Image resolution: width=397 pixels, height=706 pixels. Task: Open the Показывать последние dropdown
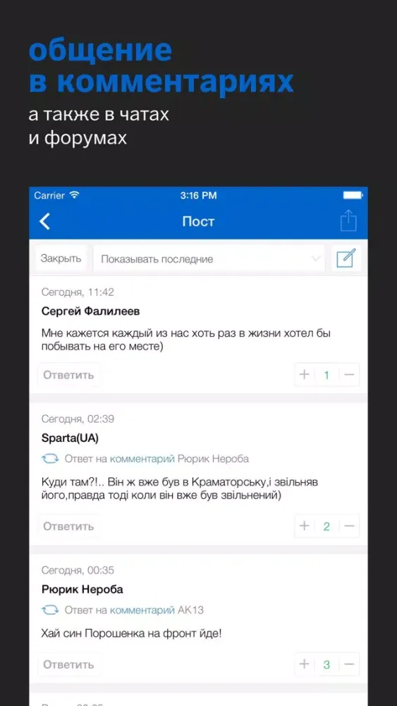tap(209, 259)
